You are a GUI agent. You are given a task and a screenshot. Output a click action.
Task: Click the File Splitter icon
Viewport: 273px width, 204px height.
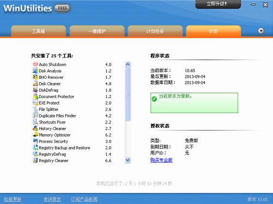click(35, 109)
